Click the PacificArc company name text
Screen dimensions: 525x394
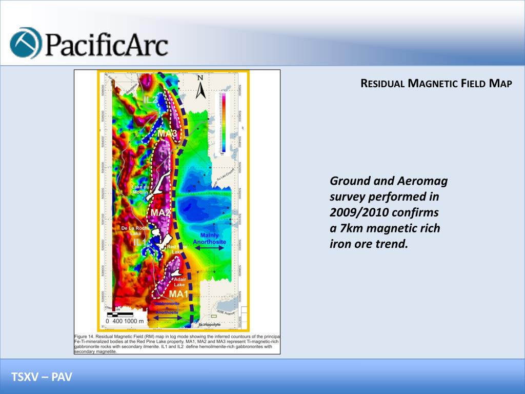(x=107, y=44)
